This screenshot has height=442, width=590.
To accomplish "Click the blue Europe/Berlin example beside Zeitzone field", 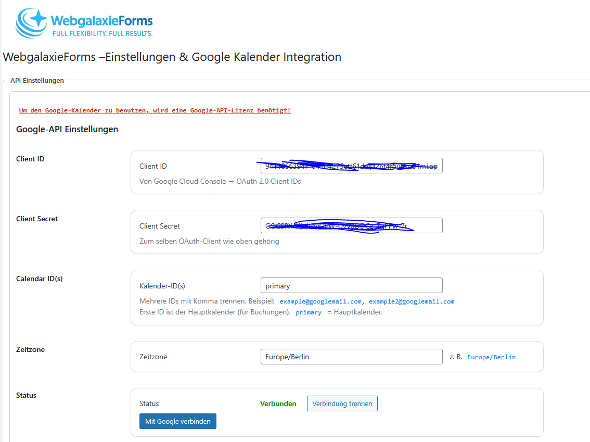I will (491, 357).
